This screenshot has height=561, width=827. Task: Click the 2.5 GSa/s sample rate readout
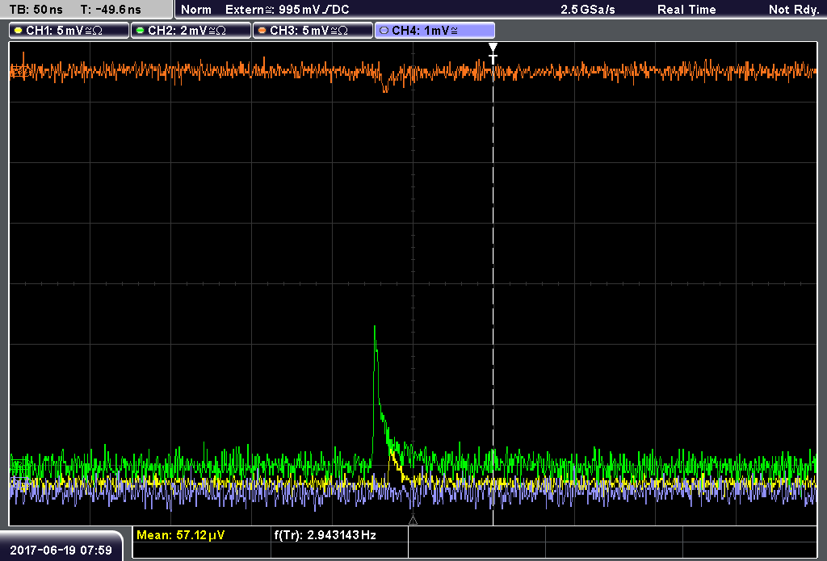(588, 10)
